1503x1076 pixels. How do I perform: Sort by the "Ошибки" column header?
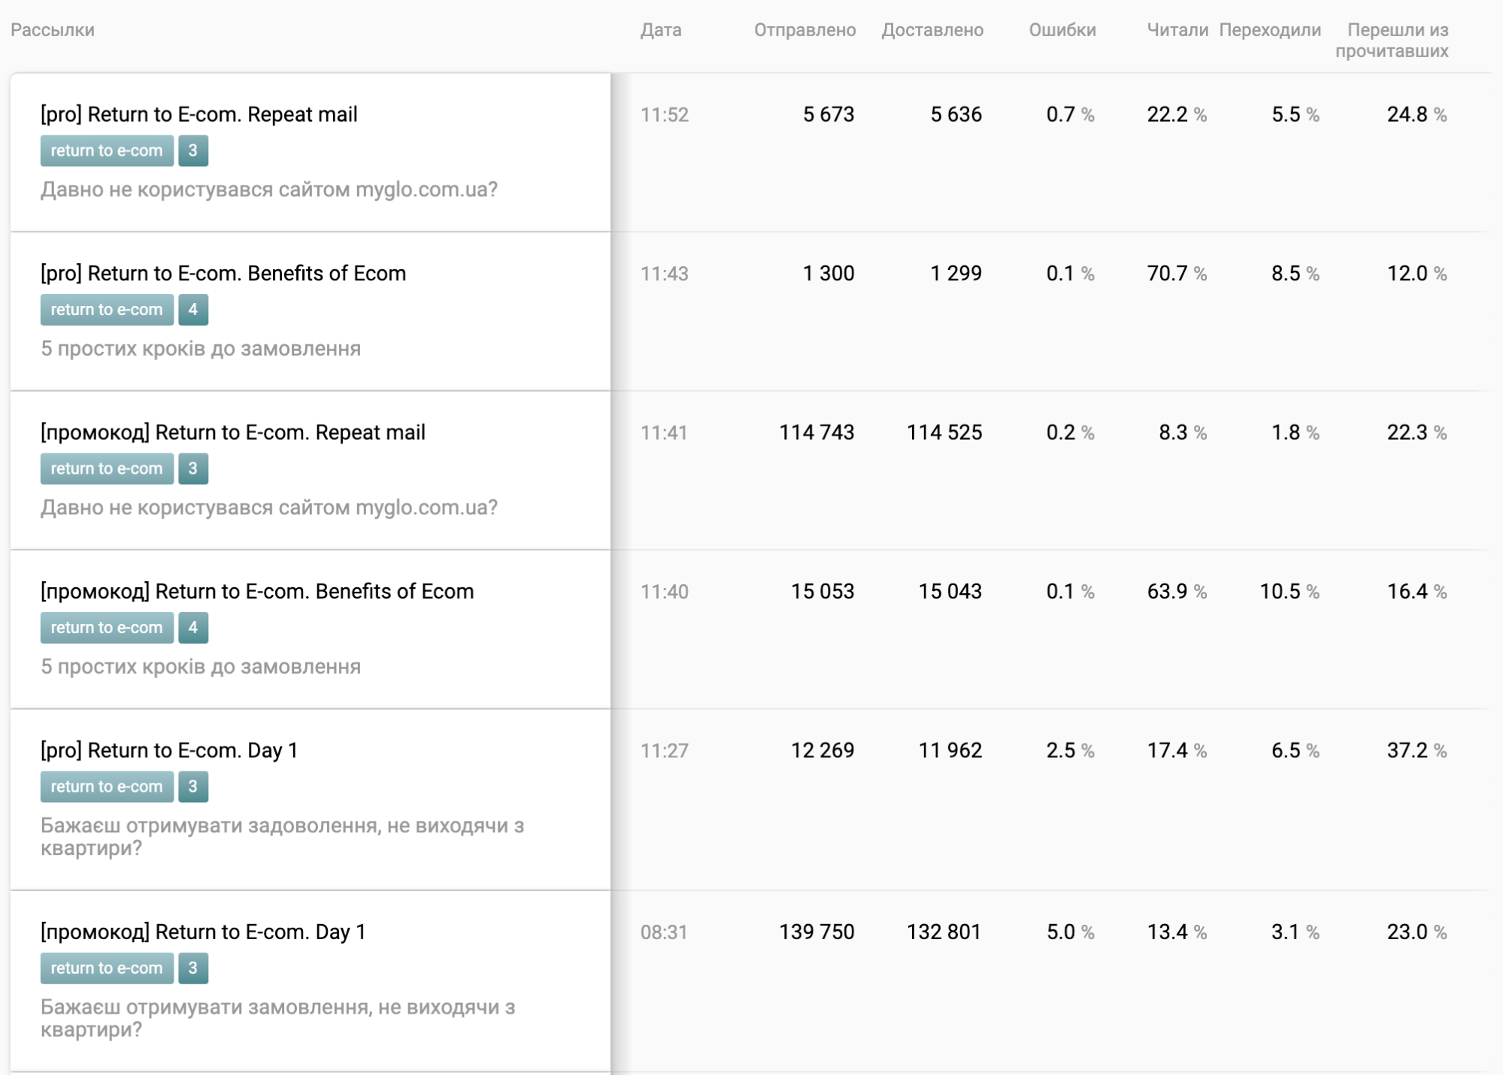coord(1062,30)
